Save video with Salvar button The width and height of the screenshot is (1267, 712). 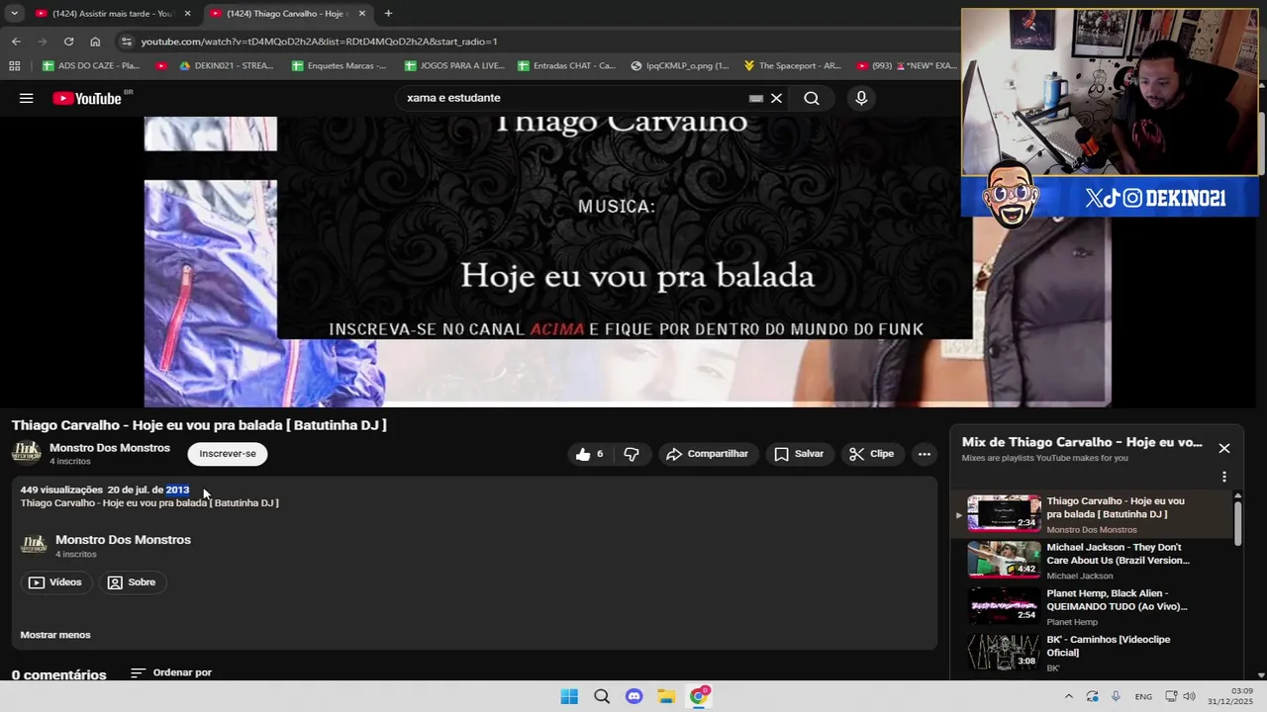pyautogui.click(x=799, y=454)
